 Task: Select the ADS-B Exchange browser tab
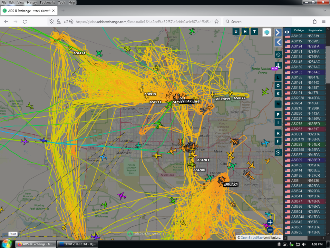[28, 11]
